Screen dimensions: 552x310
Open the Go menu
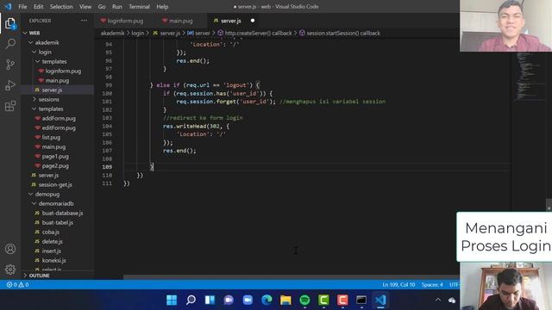pos(102,6)
